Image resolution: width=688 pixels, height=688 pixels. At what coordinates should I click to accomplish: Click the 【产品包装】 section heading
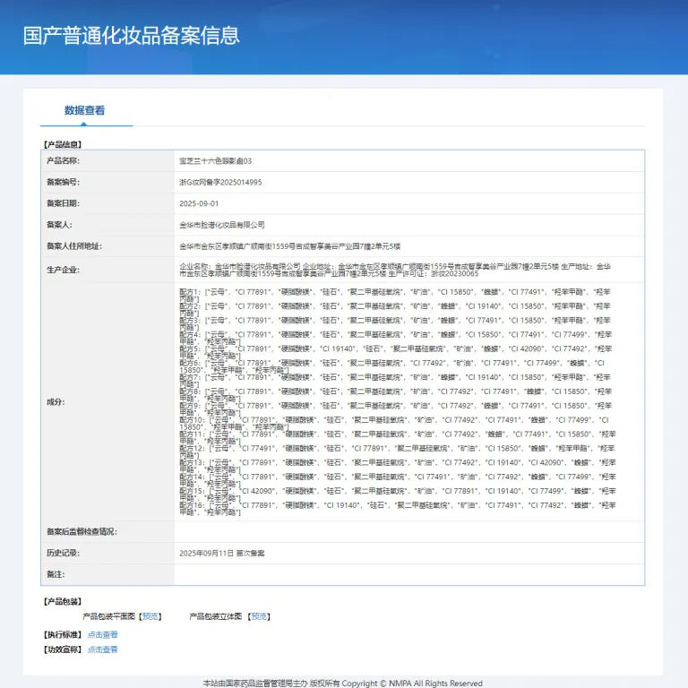tap(63, 602)
